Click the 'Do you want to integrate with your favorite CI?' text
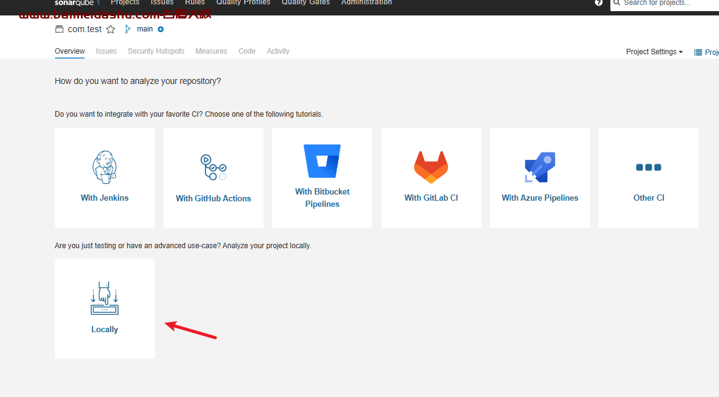719x397 pixels. [x=189, y=114]
